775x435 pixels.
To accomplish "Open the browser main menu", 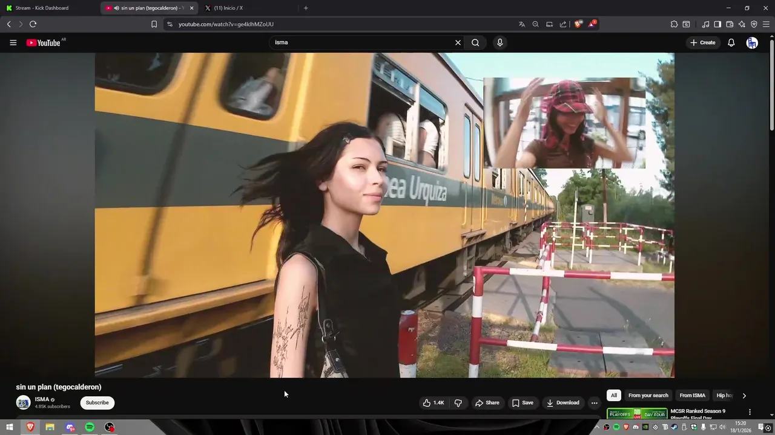I will (767, 24).
